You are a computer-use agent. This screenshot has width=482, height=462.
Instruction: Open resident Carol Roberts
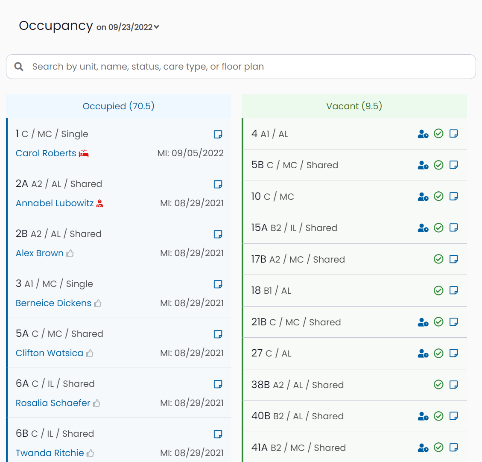(46, 153)
